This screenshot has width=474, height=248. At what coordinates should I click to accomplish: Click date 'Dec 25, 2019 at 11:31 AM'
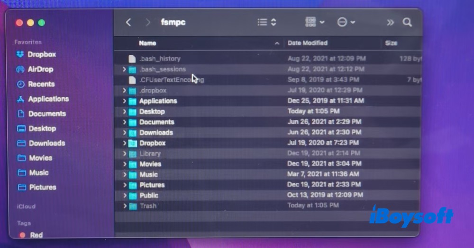[326, 101]
